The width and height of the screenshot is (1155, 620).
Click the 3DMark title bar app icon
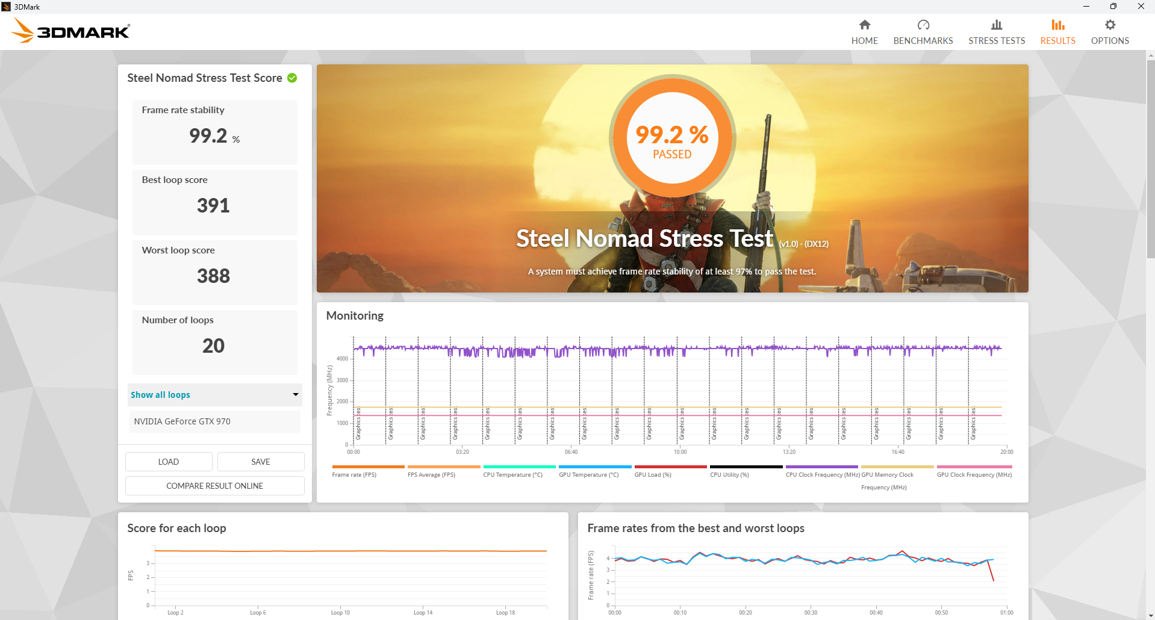(7, 7)
